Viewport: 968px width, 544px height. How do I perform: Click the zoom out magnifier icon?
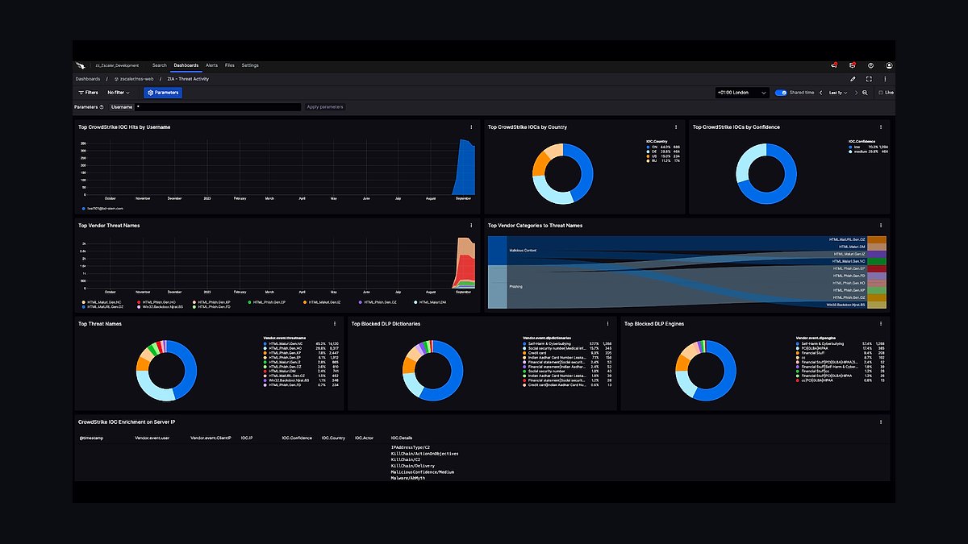pyautogui.click(x=865, y=93)
